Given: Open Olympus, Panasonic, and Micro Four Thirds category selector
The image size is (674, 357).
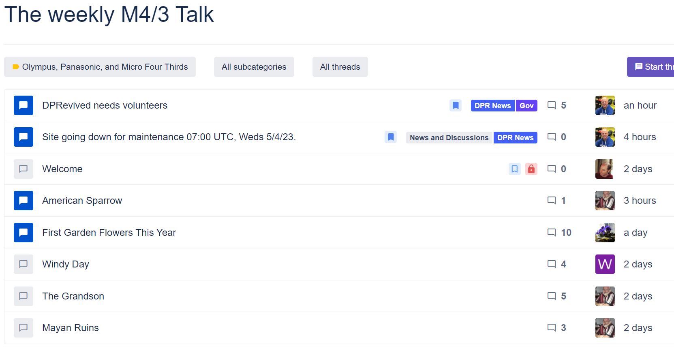Looking at the screenshot, I should (100, 67).
